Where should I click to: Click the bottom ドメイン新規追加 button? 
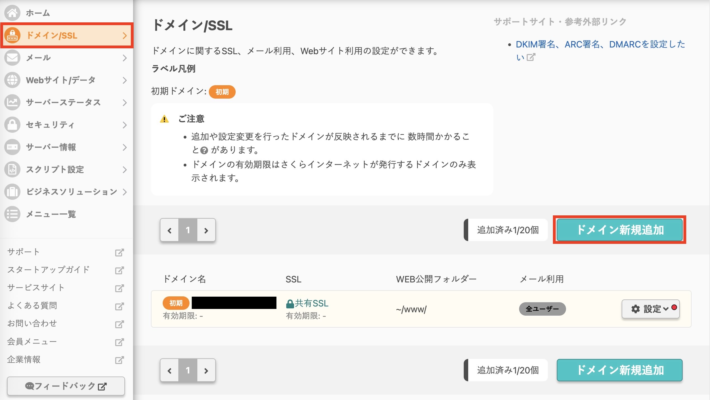pos(620,370)
